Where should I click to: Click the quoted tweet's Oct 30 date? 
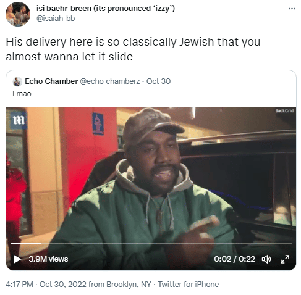[x=158, y=81]
